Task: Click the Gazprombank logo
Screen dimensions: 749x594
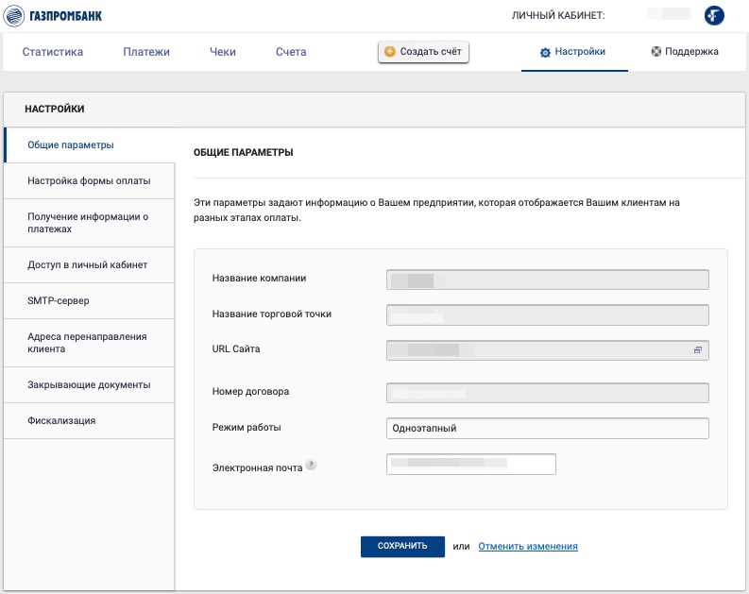Action: click(x=54, y=15)
